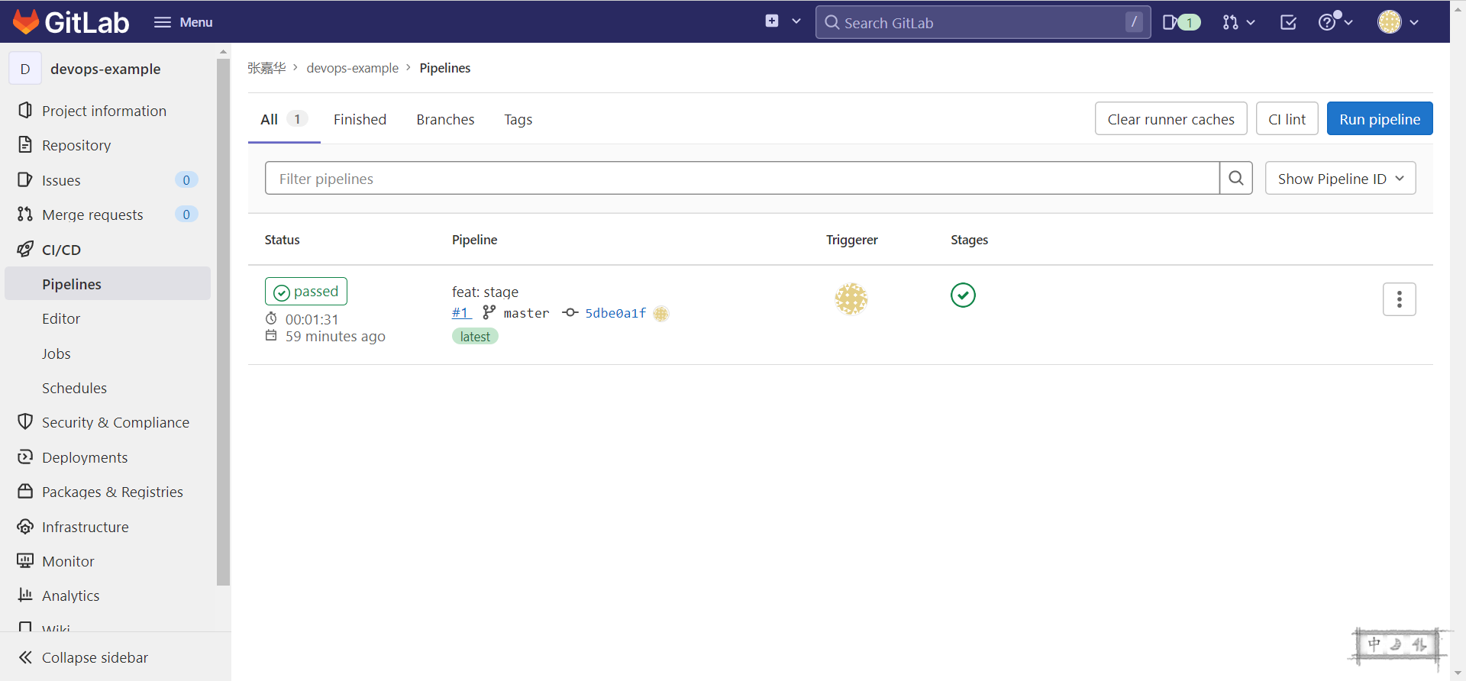Open CI lint

click(x=1287, y=119)
